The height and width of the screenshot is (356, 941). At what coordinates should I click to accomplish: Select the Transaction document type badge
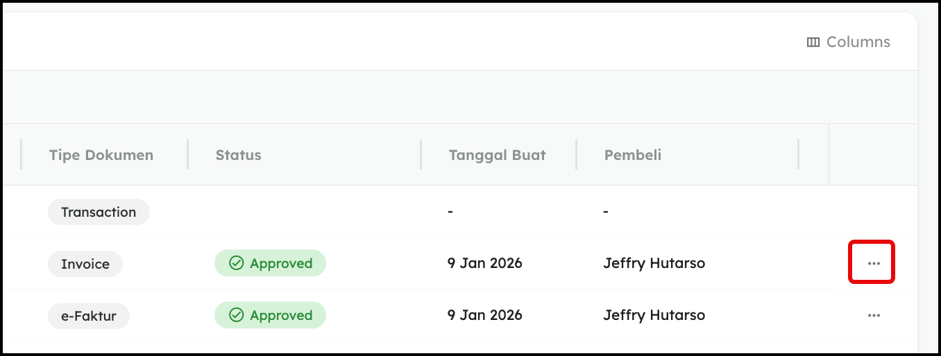pos(99,212)
